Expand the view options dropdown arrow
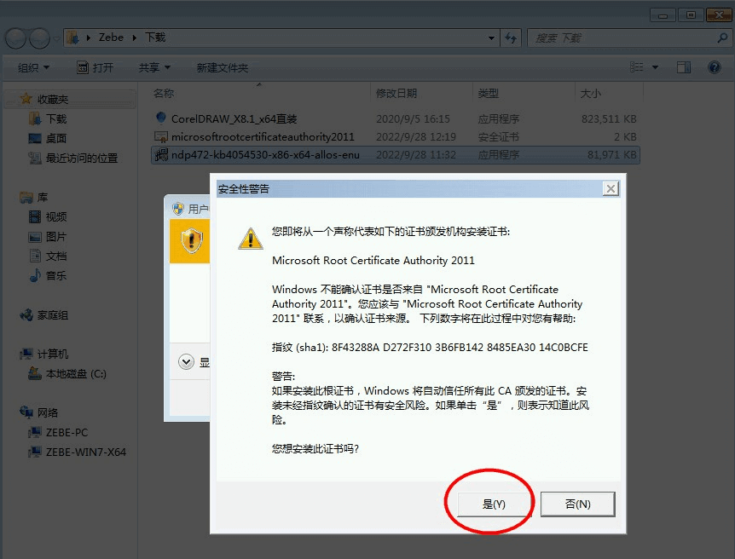The height and width of the screenshot is (559, 735). click(656, 67)
